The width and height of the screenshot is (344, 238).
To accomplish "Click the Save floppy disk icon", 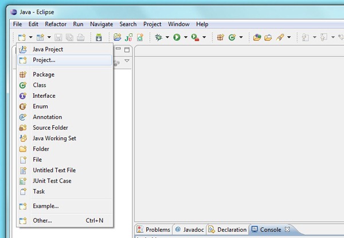I will tap(58, 37).
